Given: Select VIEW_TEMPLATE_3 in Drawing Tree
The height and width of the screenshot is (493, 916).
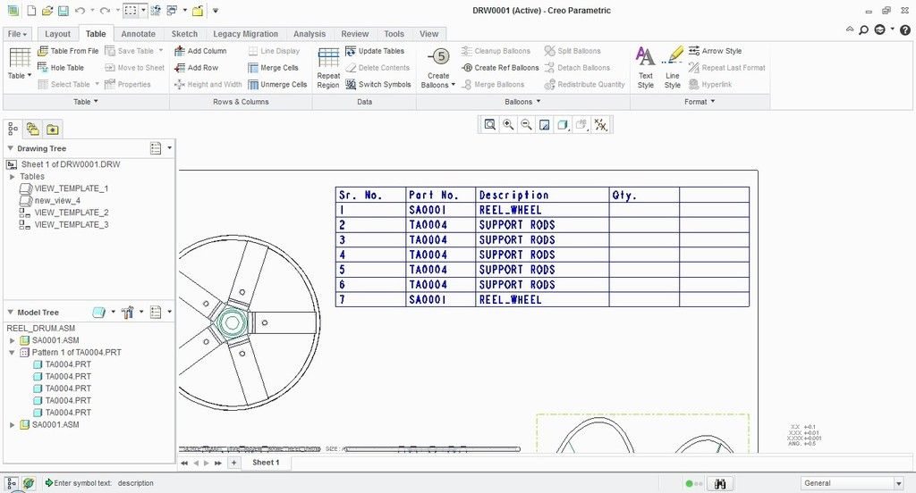Looking at the screenshot, I should tap(64, 225).
